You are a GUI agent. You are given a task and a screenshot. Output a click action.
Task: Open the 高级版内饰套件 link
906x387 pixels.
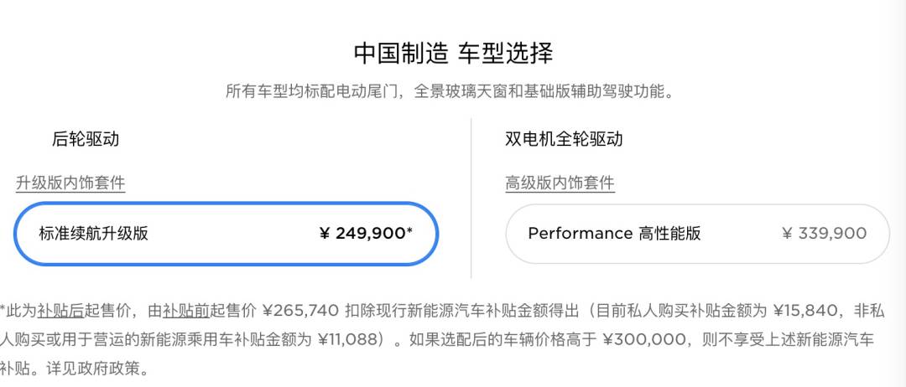pyautogui.click(x=560, y=183)
